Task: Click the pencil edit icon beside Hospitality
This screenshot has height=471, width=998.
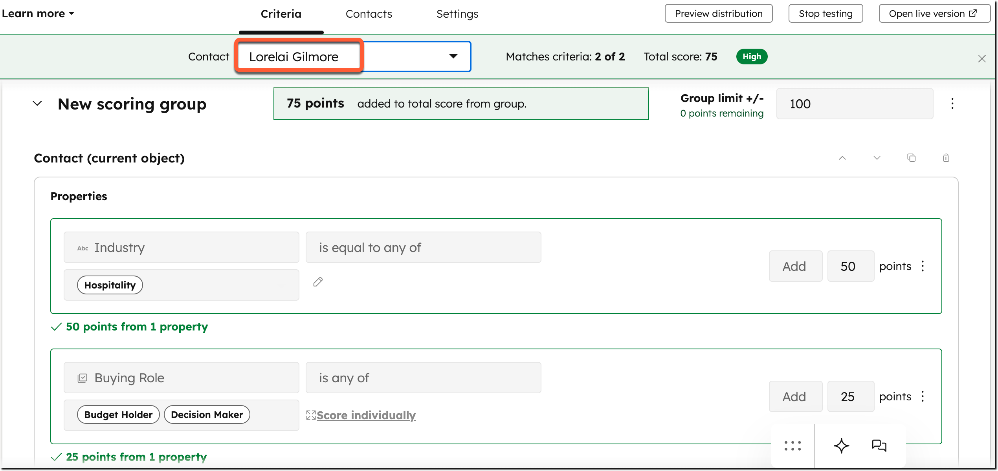Action: coord(318,282)
